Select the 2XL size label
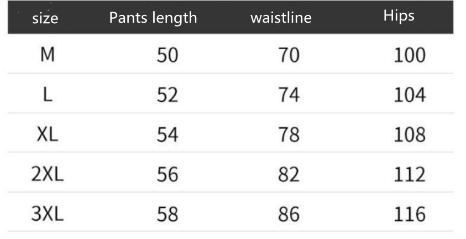 [x=48, y=174]
